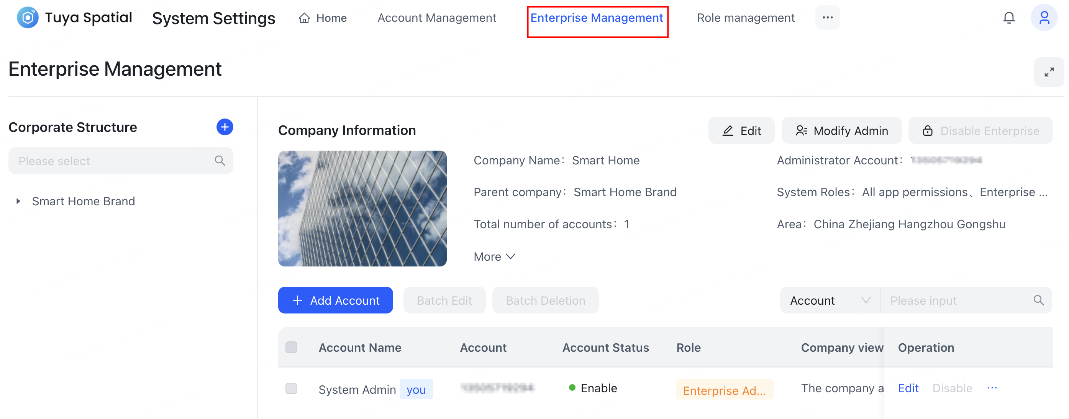Click the fullscreen expand icon

(x=1049, y=72)
